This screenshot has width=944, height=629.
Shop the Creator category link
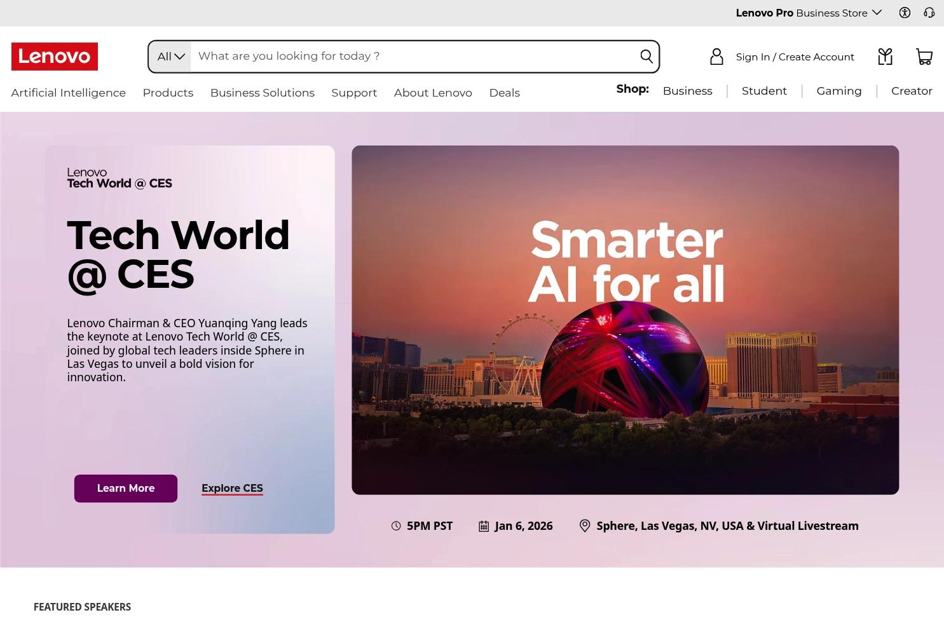[912, 91]
